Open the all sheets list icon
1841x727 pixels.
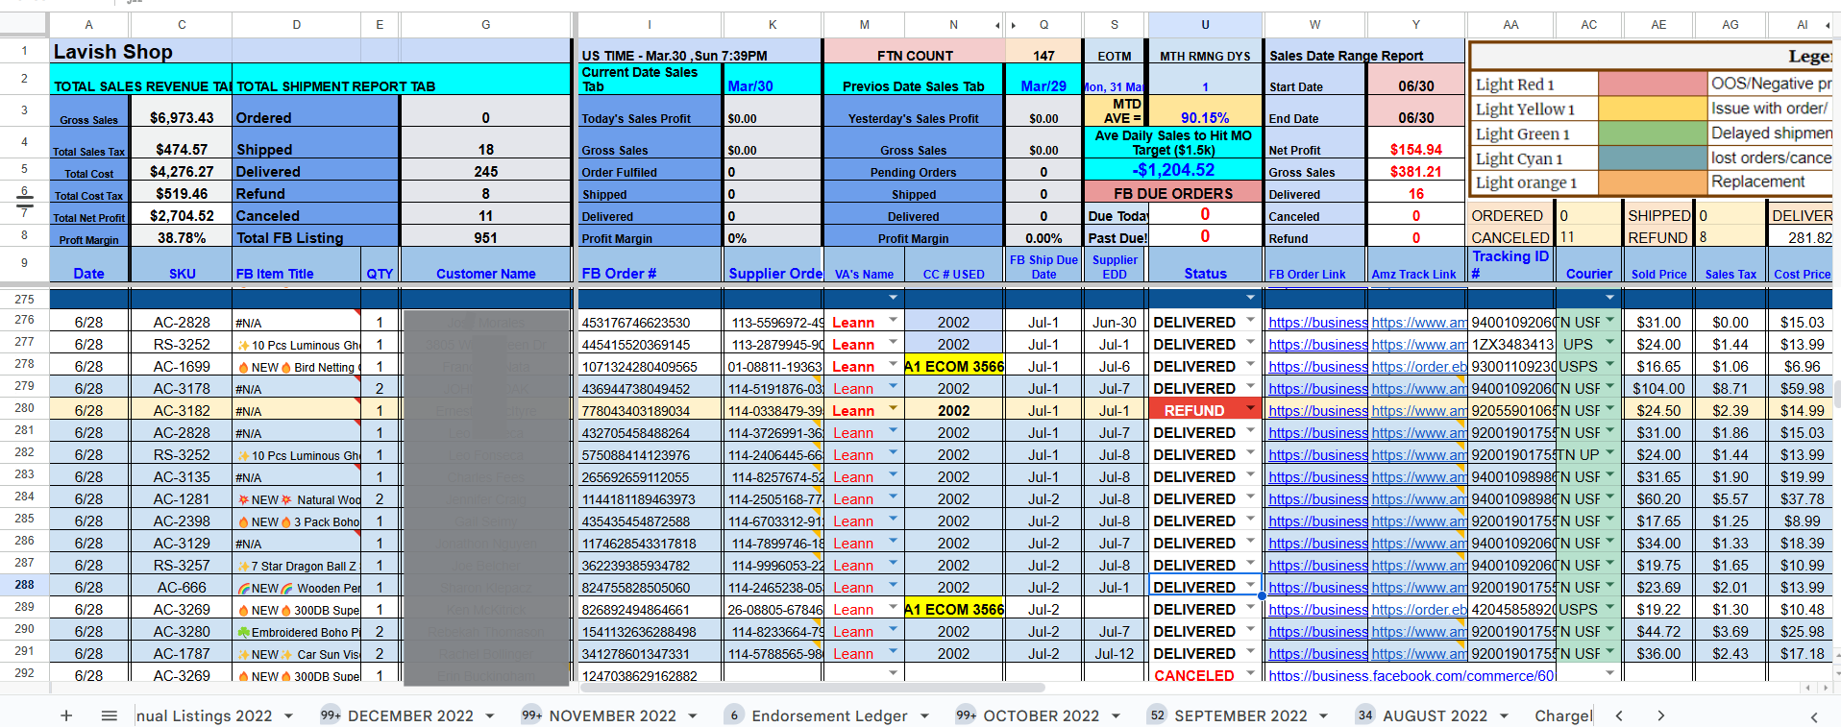pyautogui.click(x=110, y=715)
